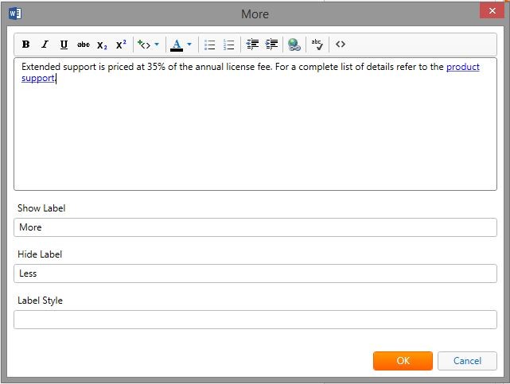Click the insert code snippet icon

144,45
